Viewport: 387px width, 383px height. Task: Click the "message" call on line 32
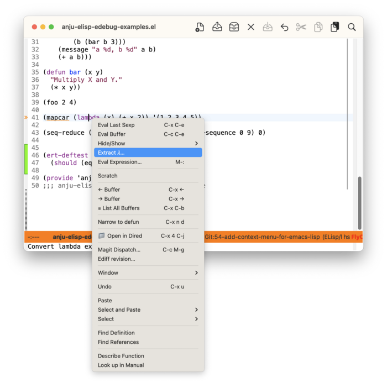tap(75, 50)
